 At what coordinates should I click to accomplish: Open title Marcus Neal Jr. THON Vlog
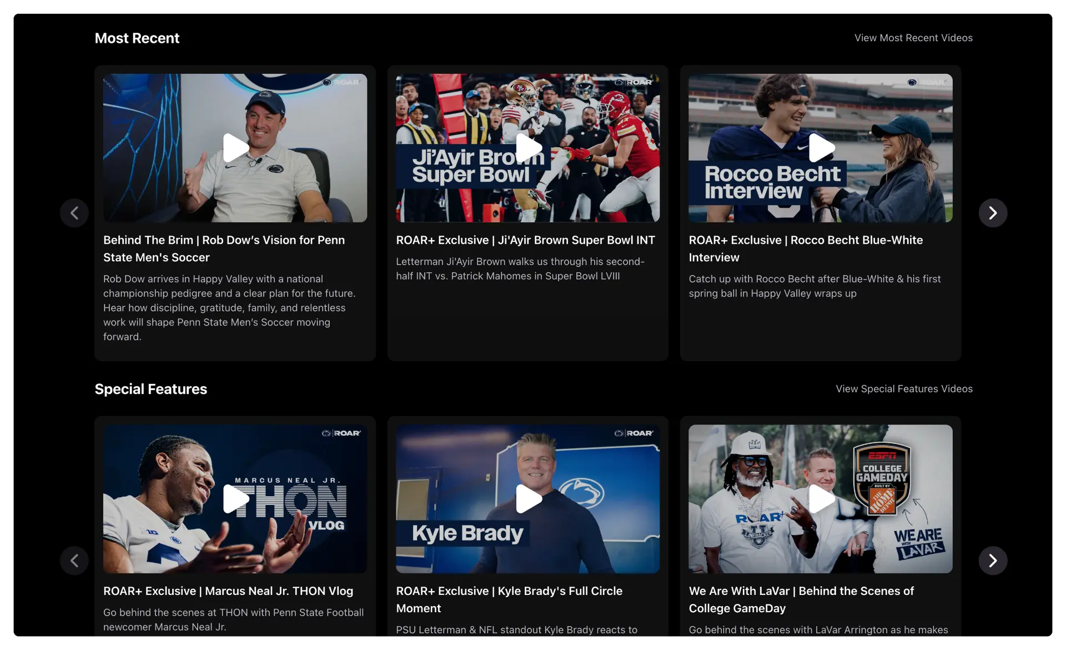click(x=228, y=591)
